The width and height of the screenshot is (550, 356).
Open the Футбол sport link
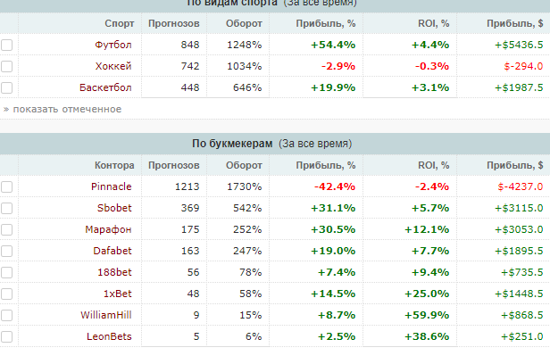113,45
